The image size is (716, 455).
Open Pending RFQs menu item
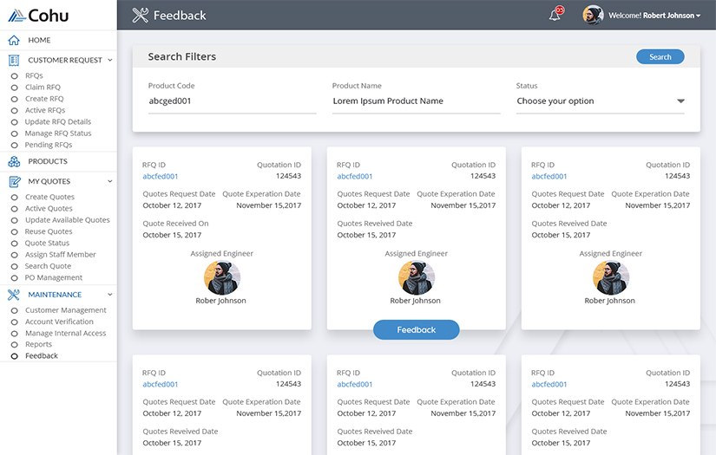[49, 146]
